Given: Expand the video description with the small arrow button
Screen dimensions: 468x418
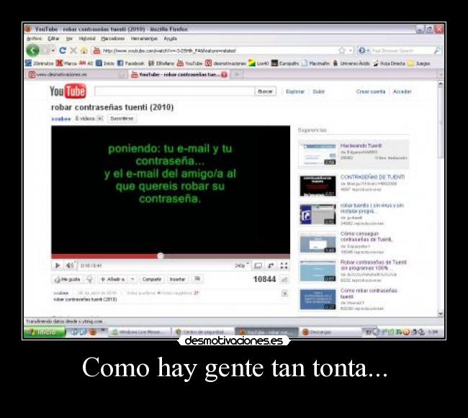Looking at the screenshot, I should (x=284, y=294).
